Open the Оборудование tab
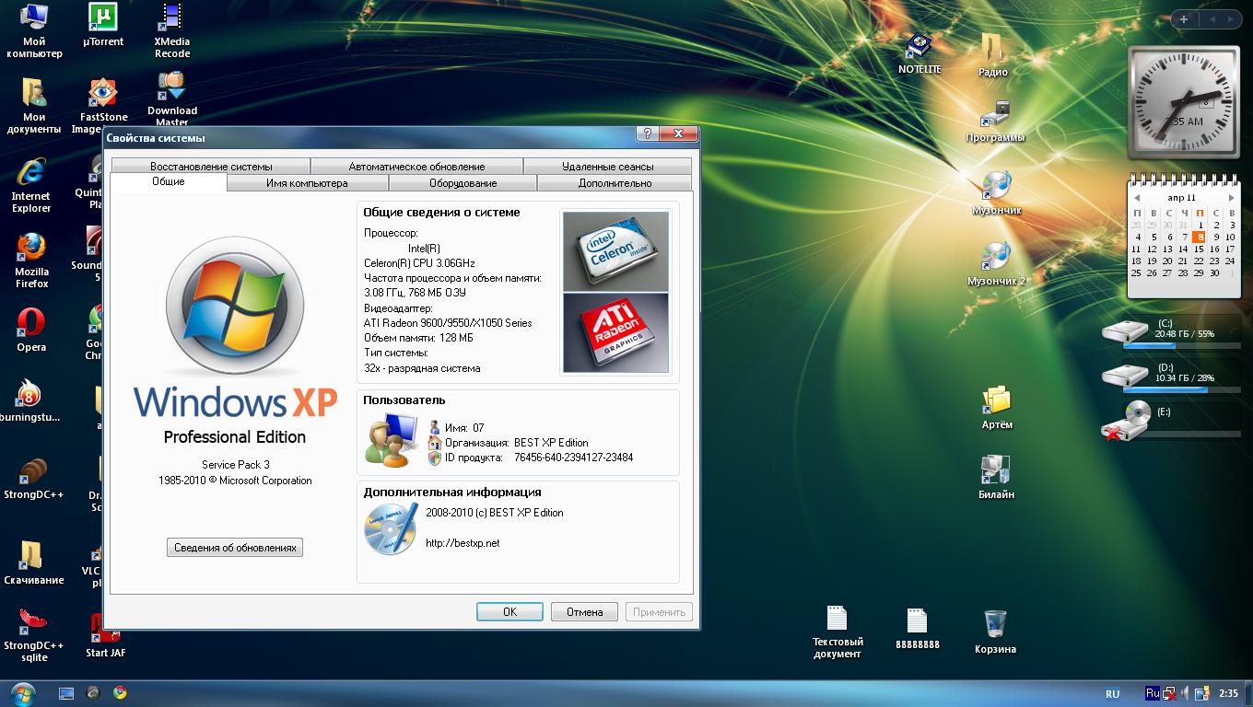Viewport: 1253px width, 707px height. coord(463,183)
